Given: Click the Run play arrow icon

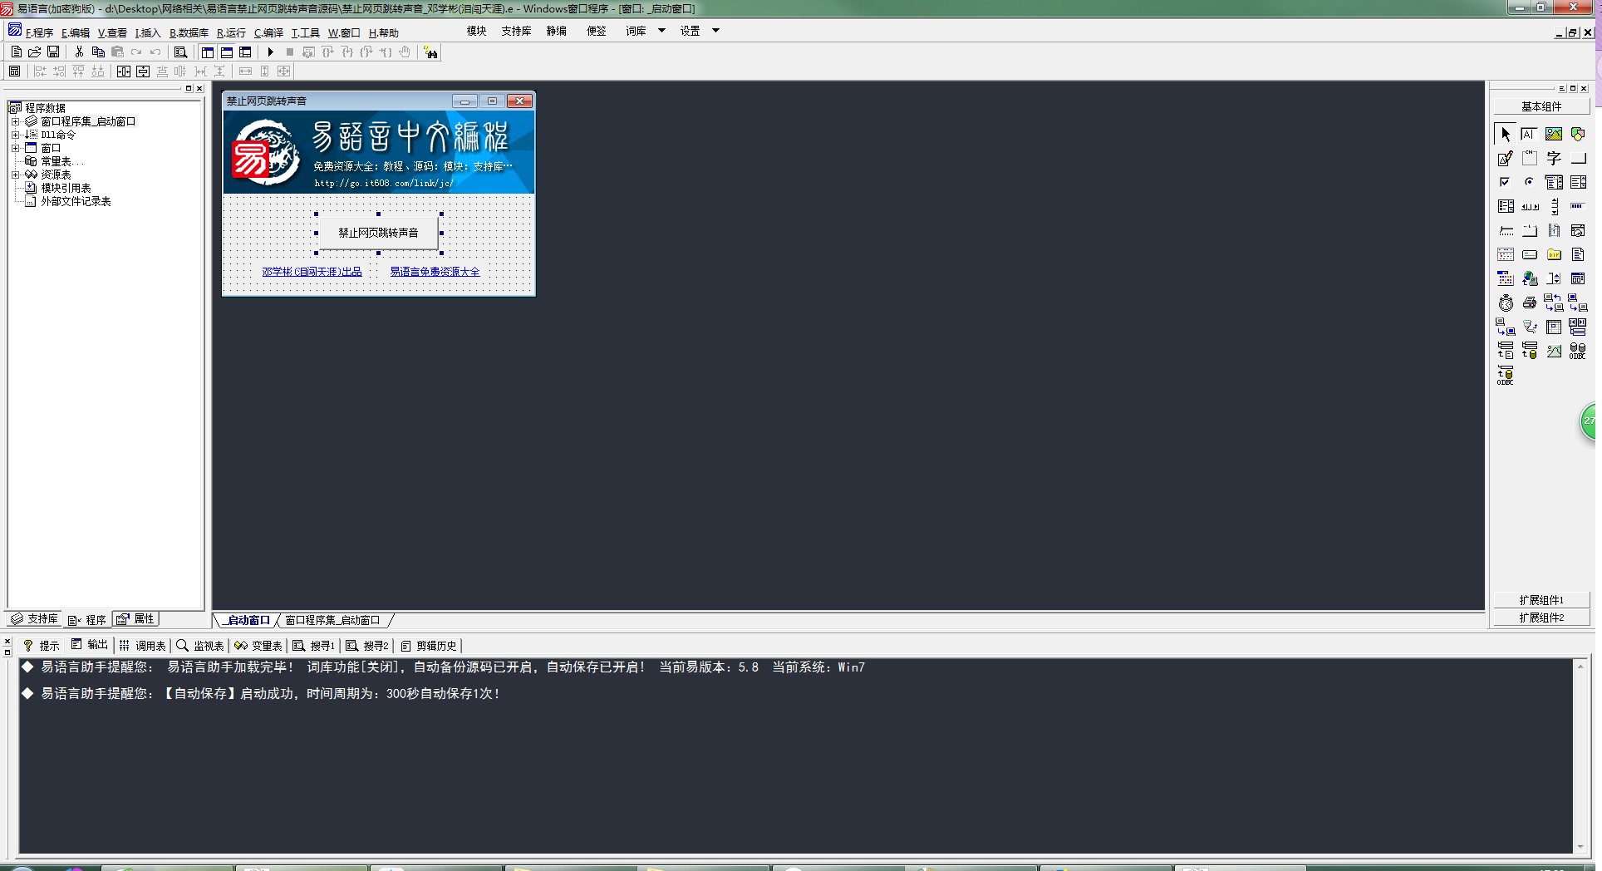Looking at the screenshot, I should click(271, 52).
